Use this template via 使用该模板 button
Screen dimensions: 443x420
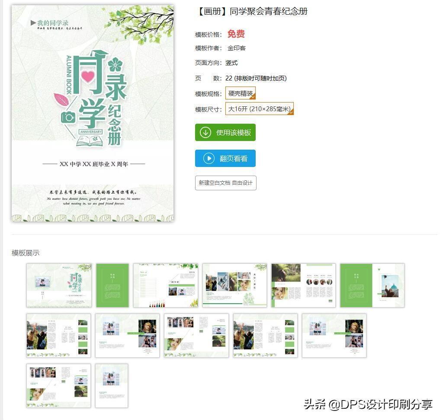click(225, 132)
